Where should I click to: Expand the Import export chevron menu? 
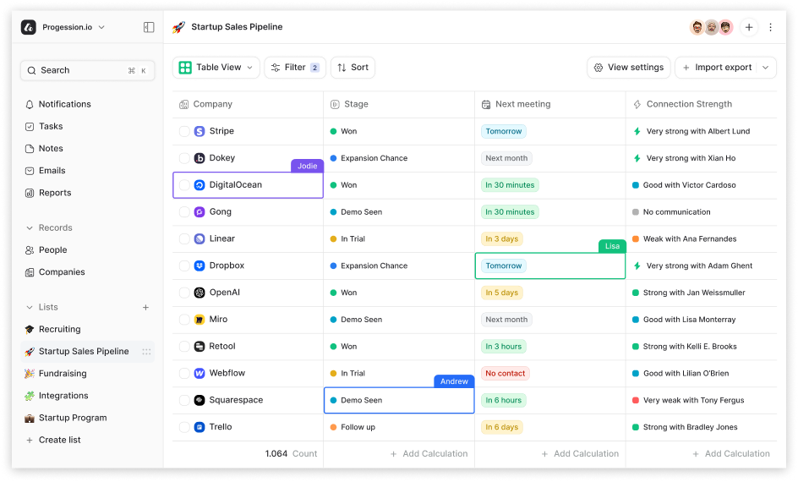[x=765, y=67]
